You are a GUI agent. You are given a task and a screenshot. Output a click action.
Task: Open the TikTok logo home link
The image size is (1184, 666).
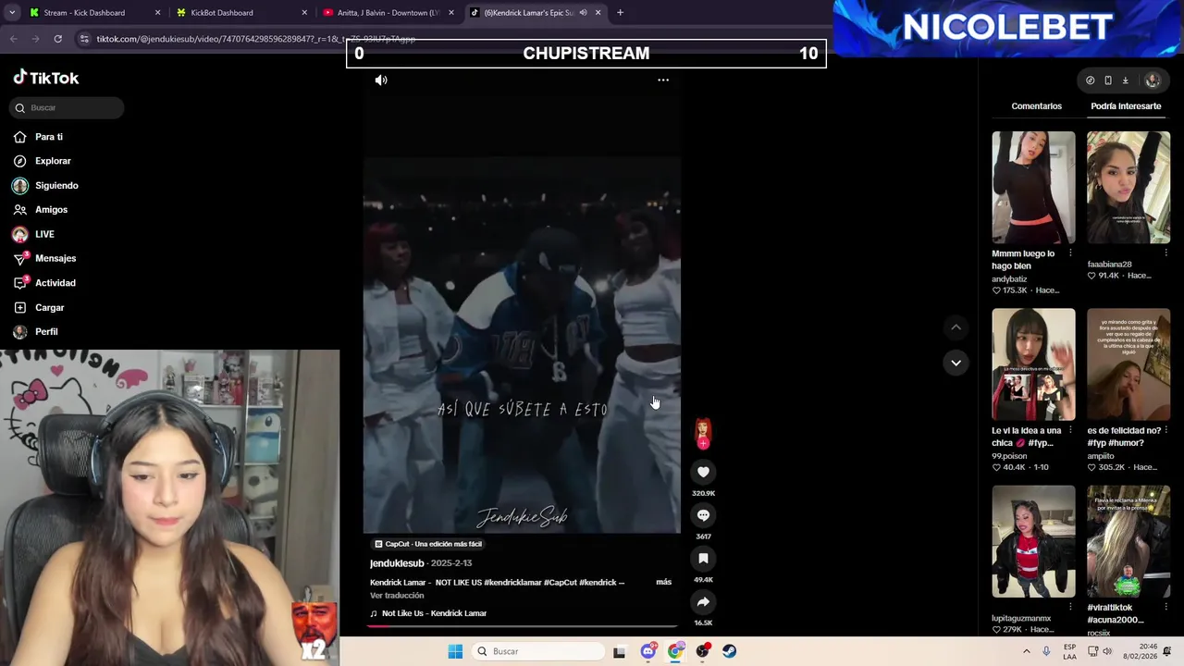point(46,78)
